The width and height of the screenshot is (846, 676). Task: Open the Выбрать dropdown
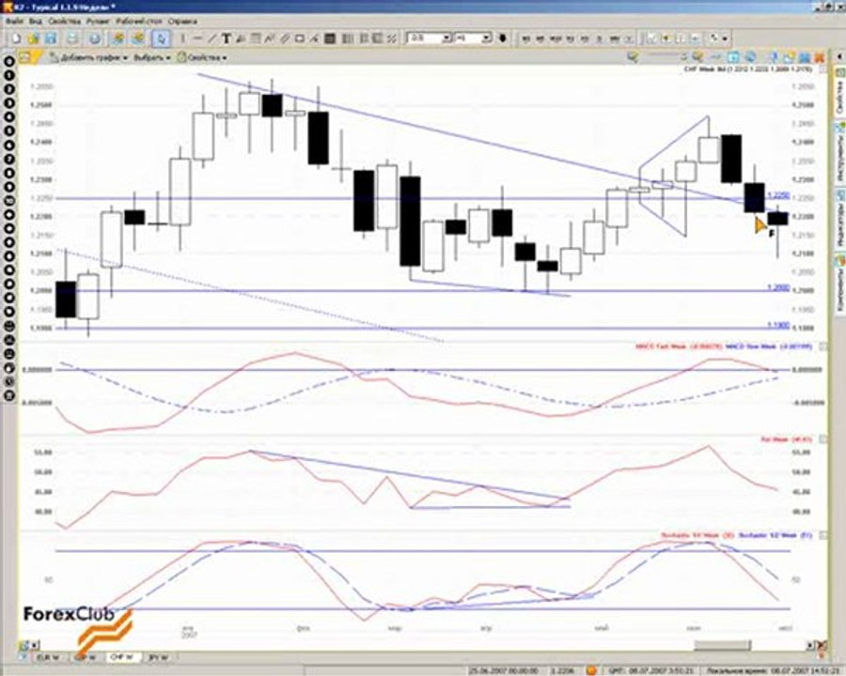point(151,57)
